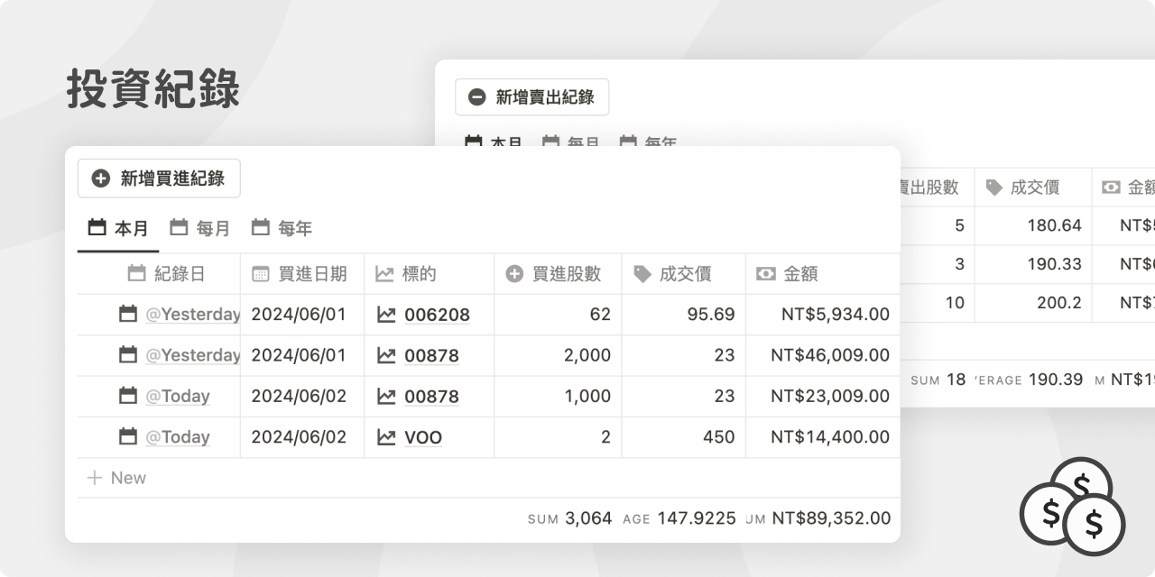Click the chart icon beside VOO
This screenshot has width=1155, height=577.
[386, 437]
